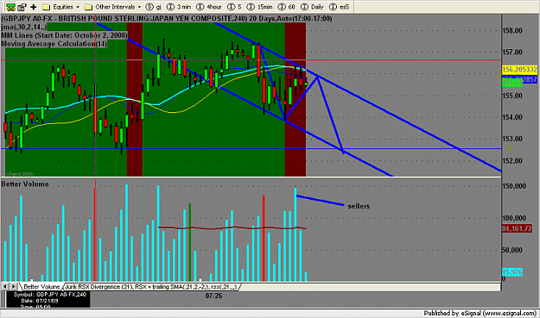Select the 5 interval shortcut
Image resolution: width=540 pixels, height=318 pixels.
pos(235,7)
